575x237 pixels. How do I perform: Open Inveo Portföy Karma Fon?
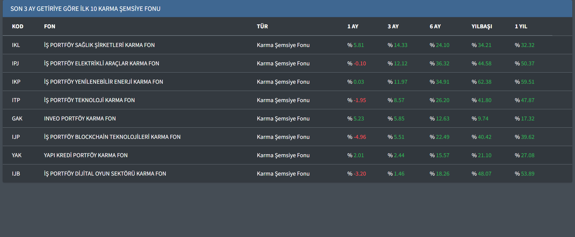point(80,119)
